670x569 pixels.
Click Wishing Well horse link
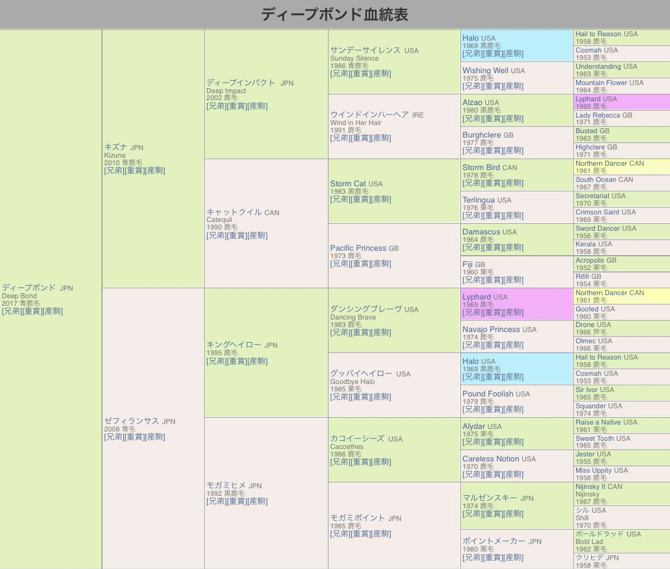click(485, 71)
